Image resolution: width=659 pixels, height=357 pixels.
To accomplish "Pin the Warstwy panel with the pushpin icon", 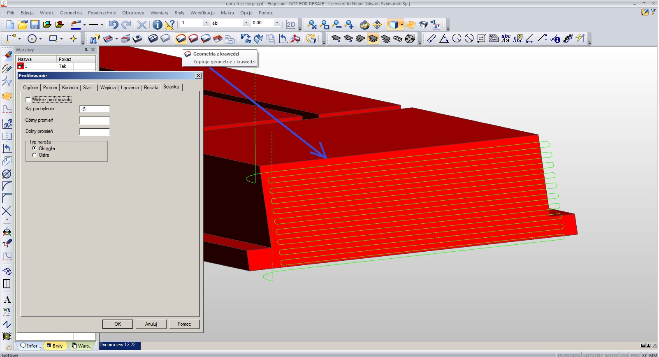I will (86, 50).
